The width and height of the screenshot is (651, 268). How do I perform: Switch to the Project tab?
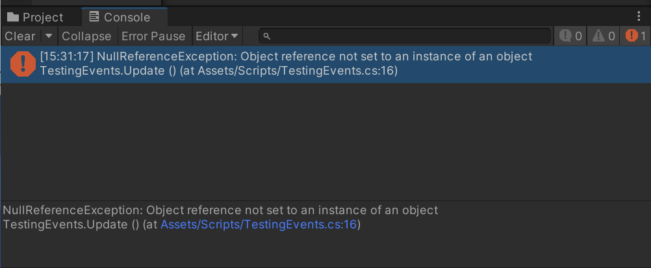35,17
